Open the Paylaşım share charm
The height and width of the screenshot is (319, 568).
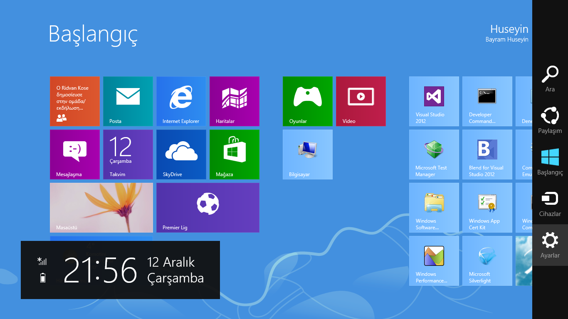[550, 120]
